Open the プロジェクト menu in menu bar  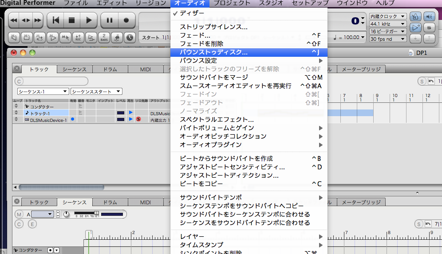click(x=232, y=3)
